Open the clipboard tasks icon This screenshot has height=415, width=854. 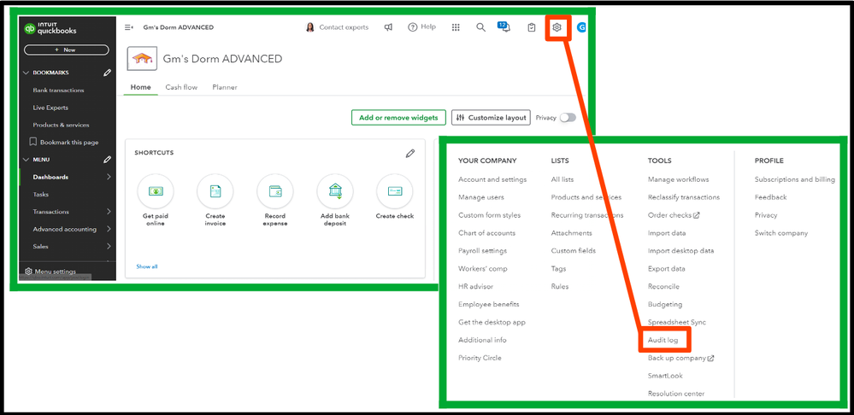(532, 27)
